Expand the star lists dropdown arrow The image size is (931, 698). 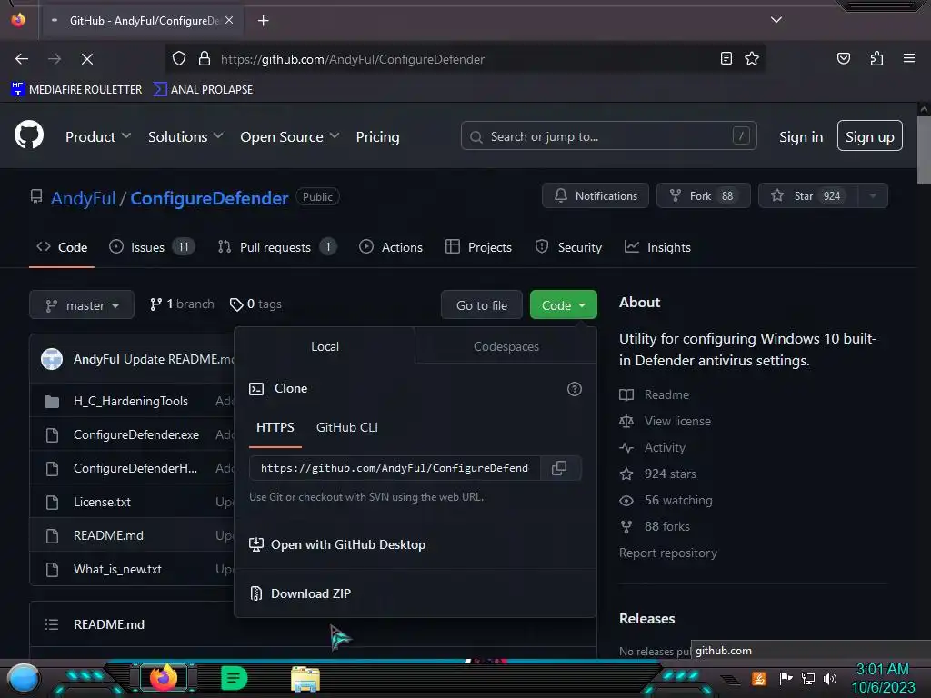(873, 196)
